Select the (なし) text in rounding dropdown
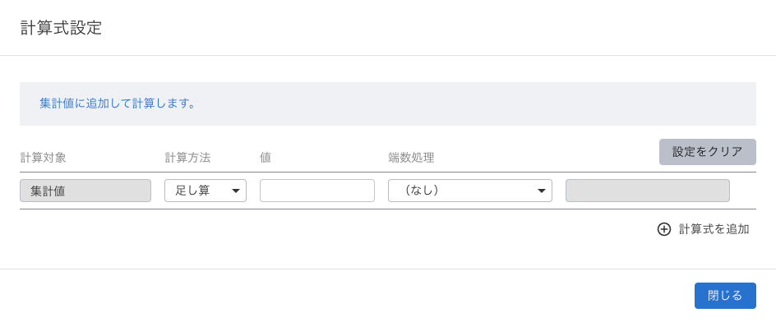Image resolution: width=776 pixels, height=322 pixels. click(423, 191)
